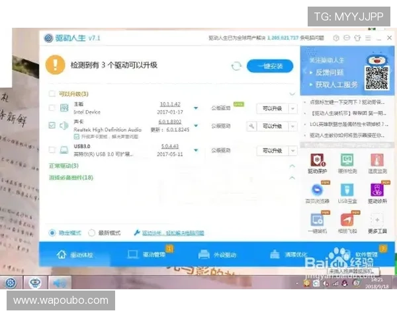The image size is (397, 317).
Task: Launch the blue browser tool icon
Action: pos(317,190)
